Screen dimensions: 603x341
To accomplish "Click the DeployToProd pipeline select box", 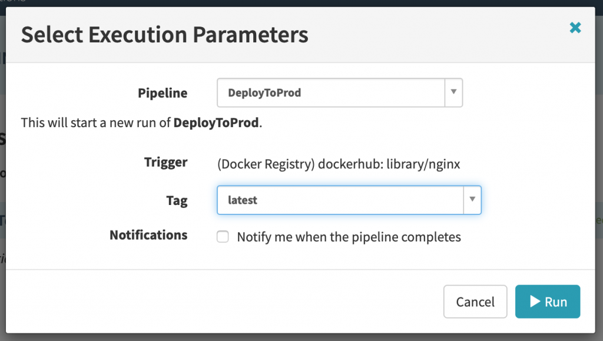I will [x=330, y=93].
